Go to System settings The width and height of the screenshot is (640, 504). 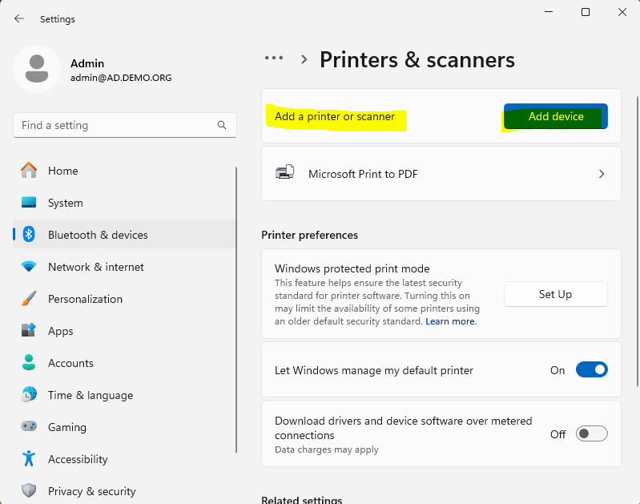pyautogui.click(x=124, y=203)
